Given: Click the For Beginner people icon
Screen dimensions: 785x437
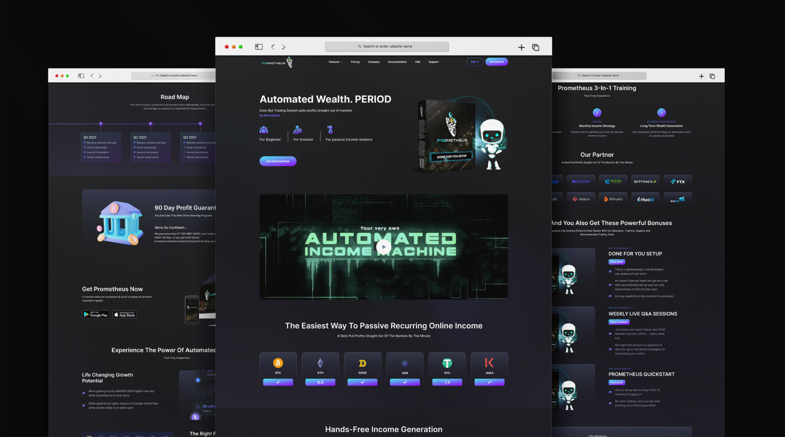Looking at the screenshot, I should [264, 130].
